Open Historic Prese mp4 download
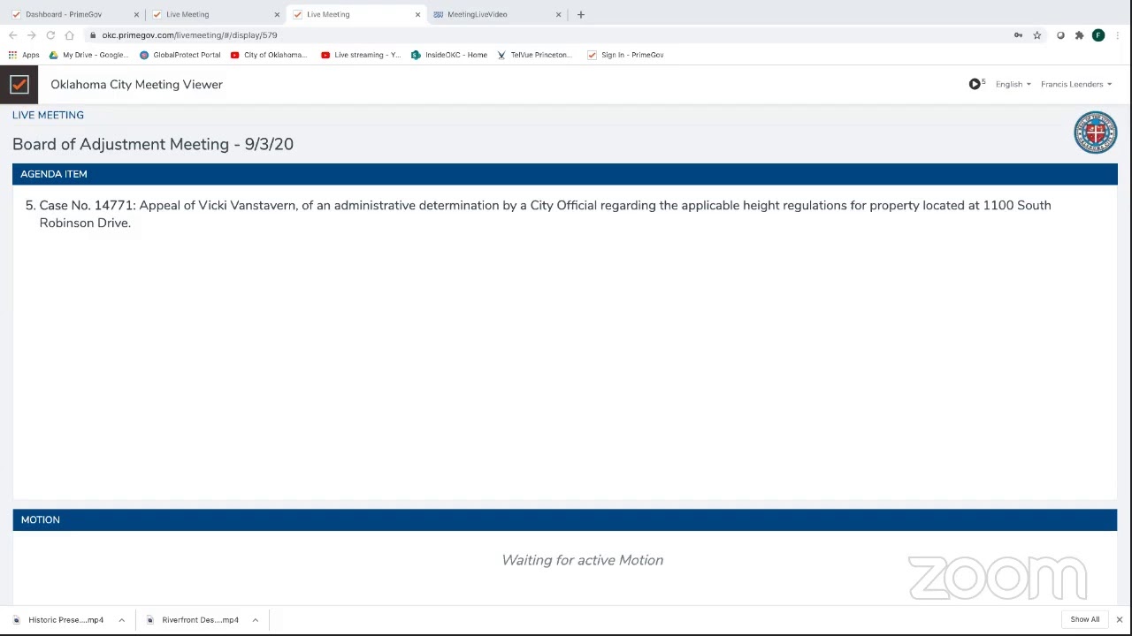The image size is (1132, 636). (x=58, y=620)
